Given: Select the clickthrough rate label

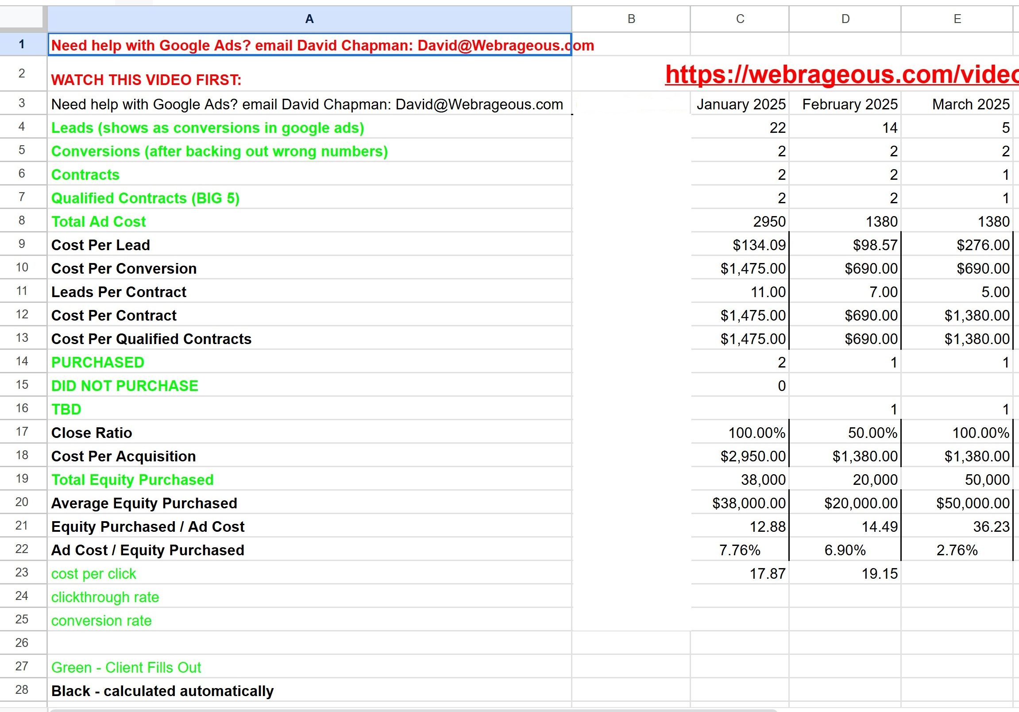Looking at the screenshot, I should click(105, 597).
